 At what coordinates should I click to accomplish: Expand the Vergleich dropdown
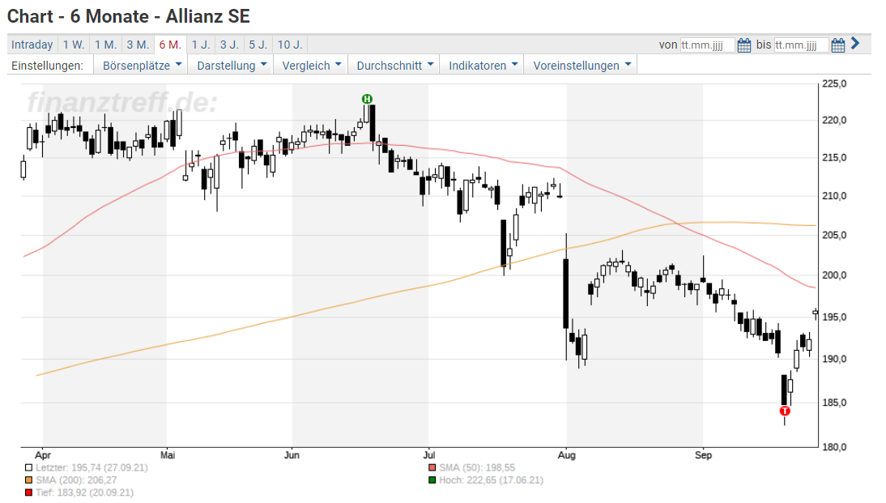(x=311, y=66)
